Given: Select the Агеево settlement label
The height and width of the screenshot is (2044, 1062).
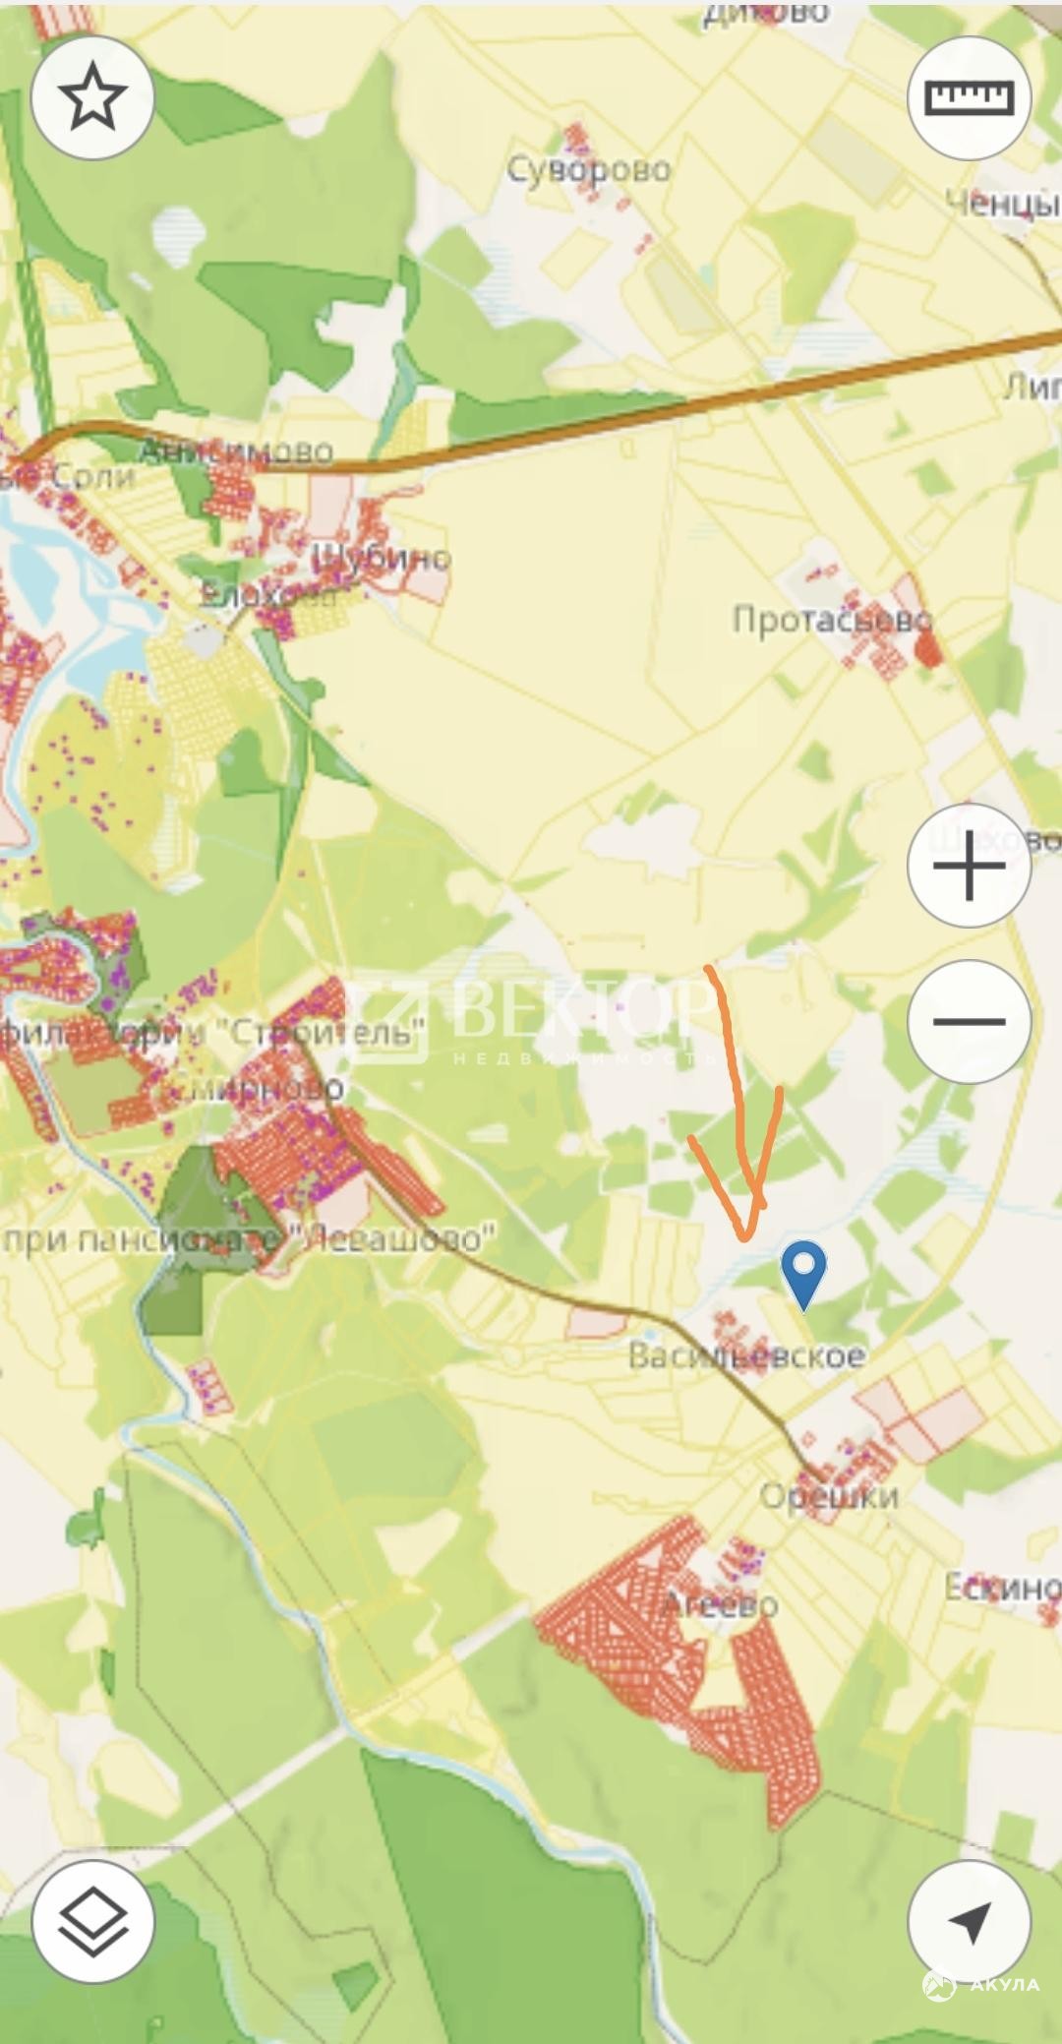Looking at the screenshot, I should click(x=721, y=1604).
